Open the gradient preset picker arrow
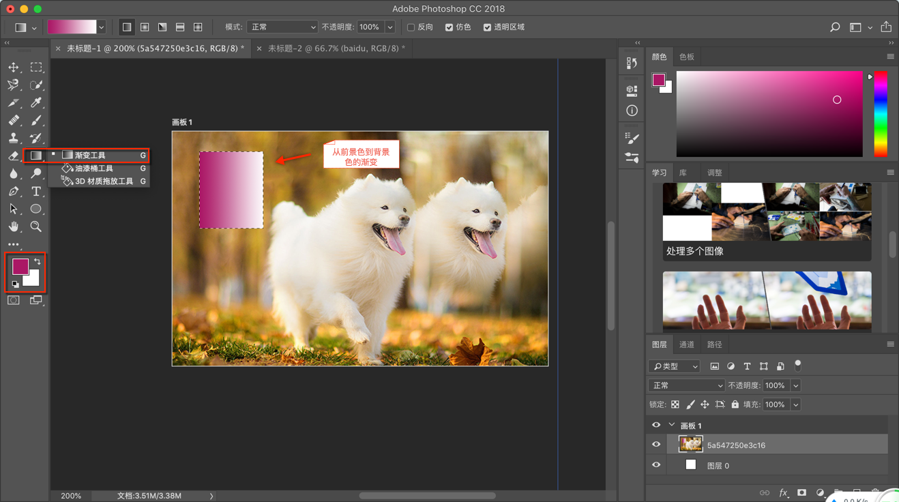 tap(102, 27)
